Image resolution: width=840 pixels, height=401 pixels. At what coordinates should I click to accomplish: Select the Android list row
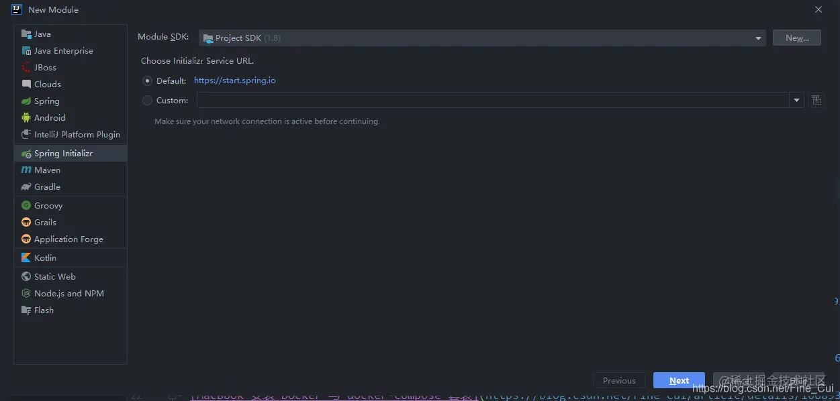71,118
